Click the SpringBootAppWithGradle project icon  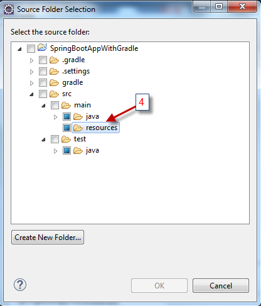coord(42,48)
